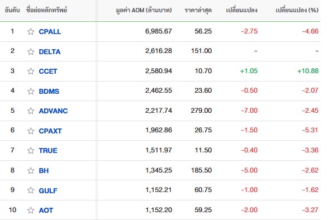
Task: View details for GULF
Action: (48, 190)
